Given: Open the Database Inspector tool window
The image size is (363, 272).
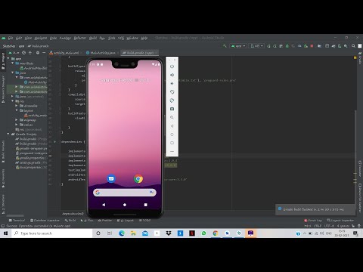Looking at the screenshot, I should [45, 220].
